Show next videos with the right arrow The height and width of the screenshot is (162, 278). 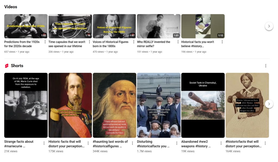point(269,26)
